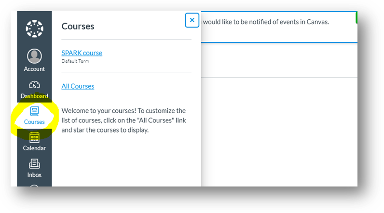
Task: Click the Canvas logo icon
Action: [34, 29]
